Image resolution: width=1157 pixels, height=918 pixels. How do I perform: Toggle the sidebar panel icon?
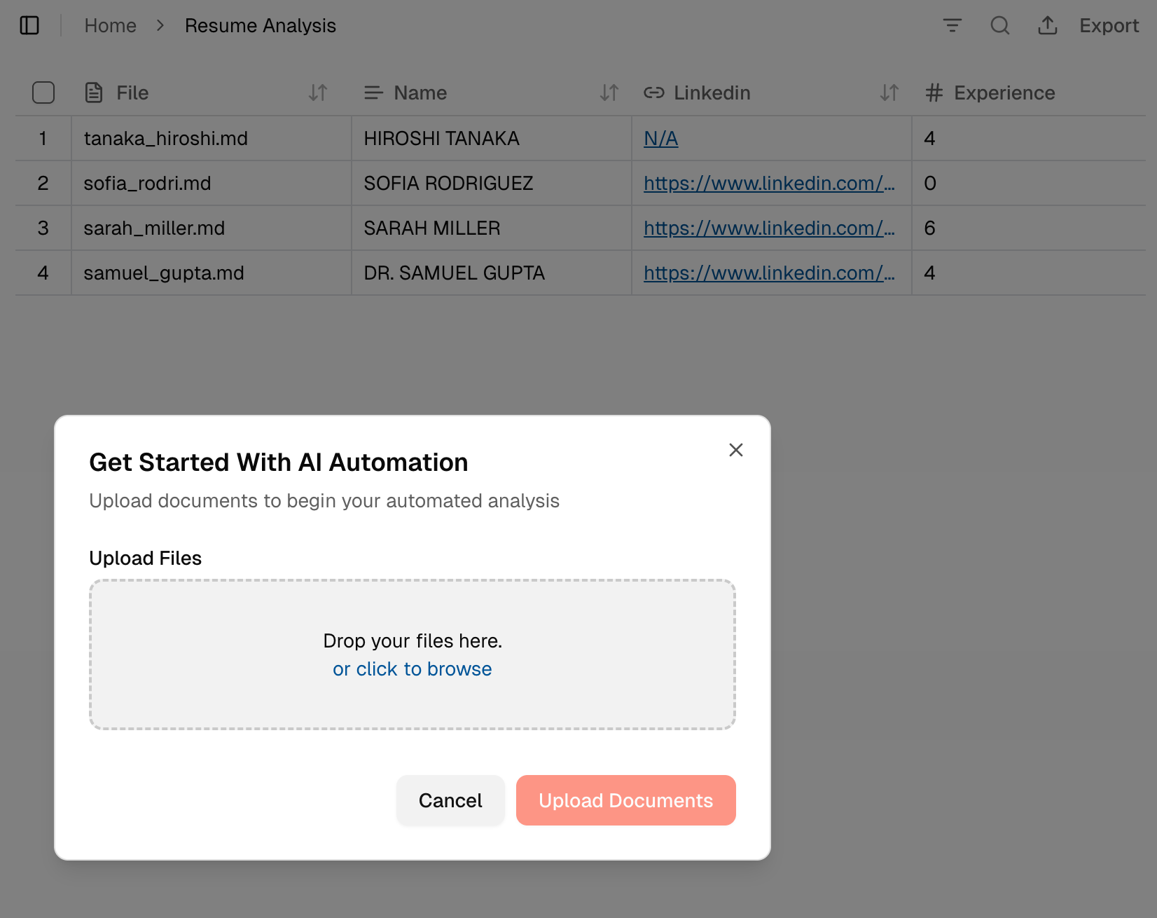point(29,26)
